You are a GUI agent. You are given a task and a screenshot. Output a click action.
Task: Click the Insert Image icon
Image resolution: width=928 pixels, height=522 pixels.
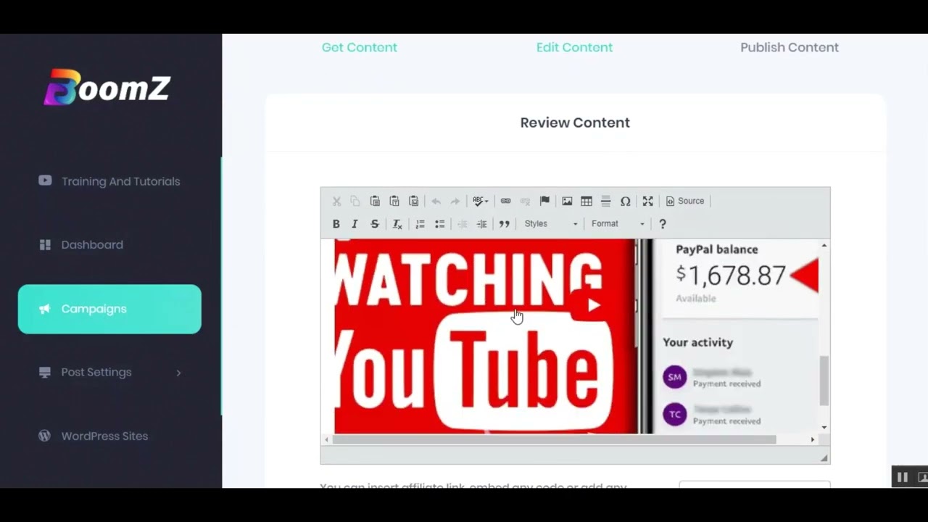coord(567,201)
